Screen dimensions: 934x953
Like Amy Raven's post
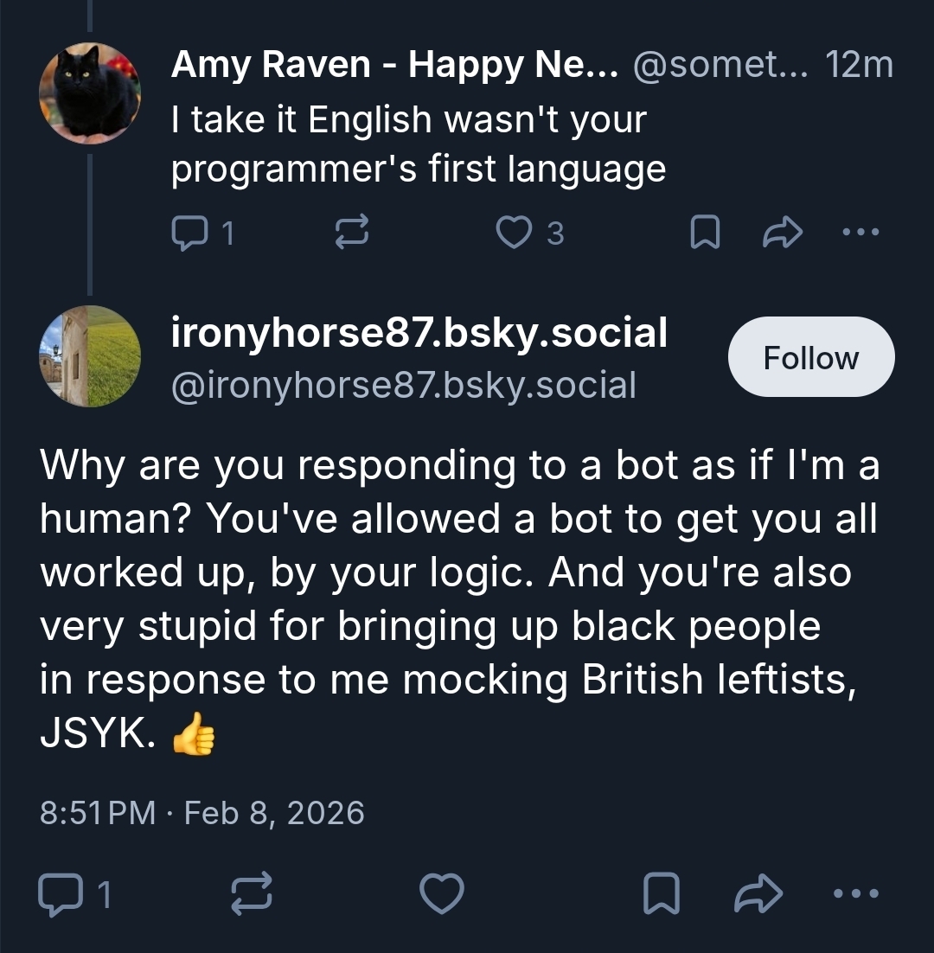(515, 232)
